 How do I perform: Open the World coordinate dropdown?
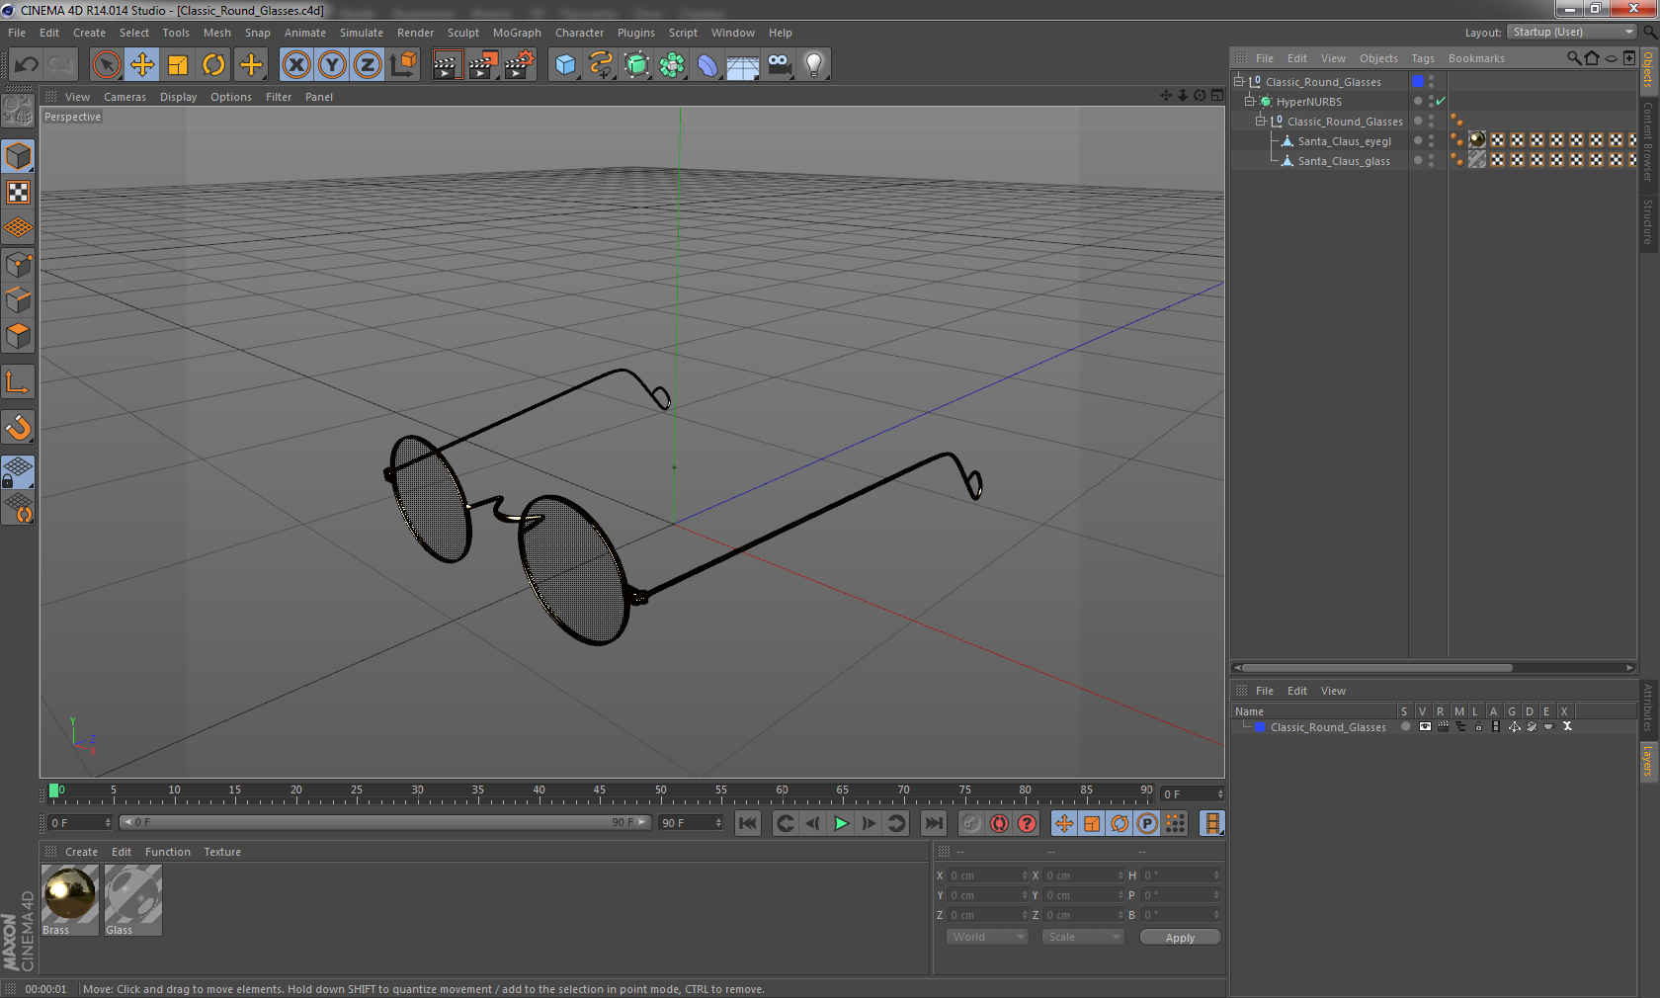pyautogui.click(x=987, y=937)
